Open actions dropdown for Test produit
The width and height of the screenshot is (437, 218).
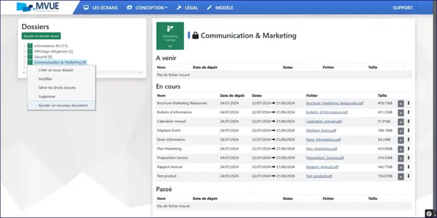401,176
